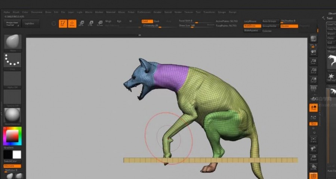This screenshot has height=179, width=336.
Task: Click the L.Sym symmetry icon
Action: [314, 117]
